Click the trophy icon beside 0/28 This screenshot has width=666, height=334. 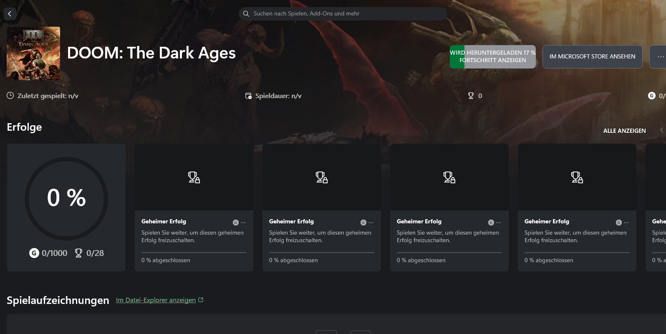(78, 253)
